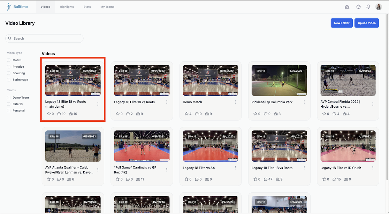Viewport: 389px width, 214px height.
Task: Open Pickleball @ Columbia Park title
Action: pyautogui.click(x=272, y=102)
